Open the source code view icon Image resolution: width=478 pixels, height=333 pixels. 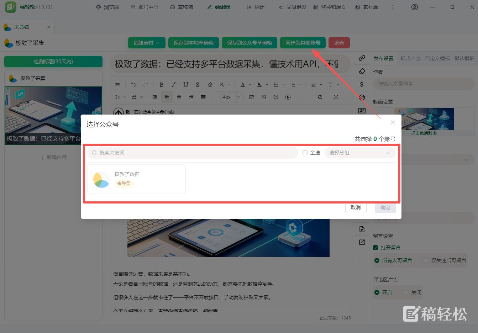pyautogui.click(x=118, y=85)
